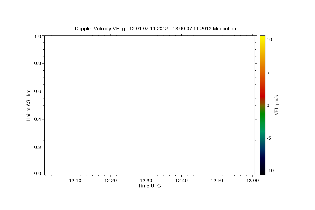
Task: Click the colorbar value 10 label
Action: tap(269, 39)
